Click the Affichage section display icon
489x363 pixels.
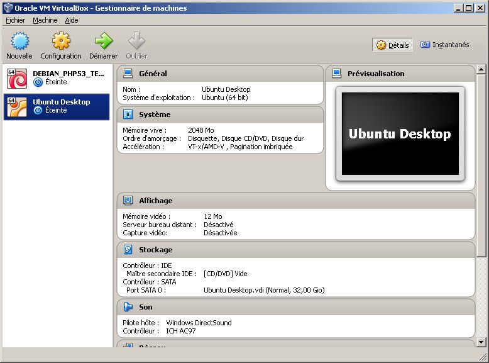(128, 201)
